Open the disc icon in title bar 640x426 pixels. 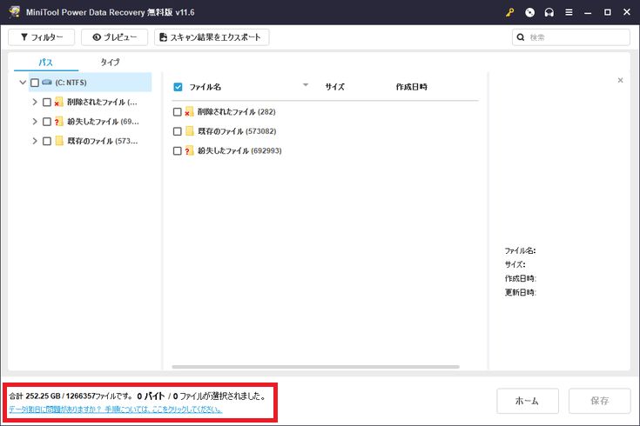pyautogui.click(x=529, y=13)
